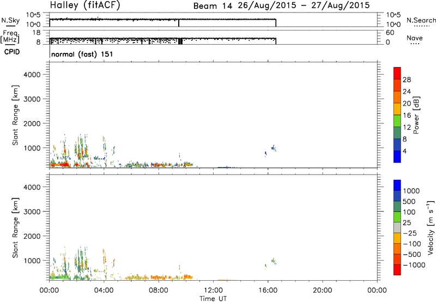Select the 'Freq. [MHz]' axis label
Viewport: 436px width, 302px height.
pos(10,37)
